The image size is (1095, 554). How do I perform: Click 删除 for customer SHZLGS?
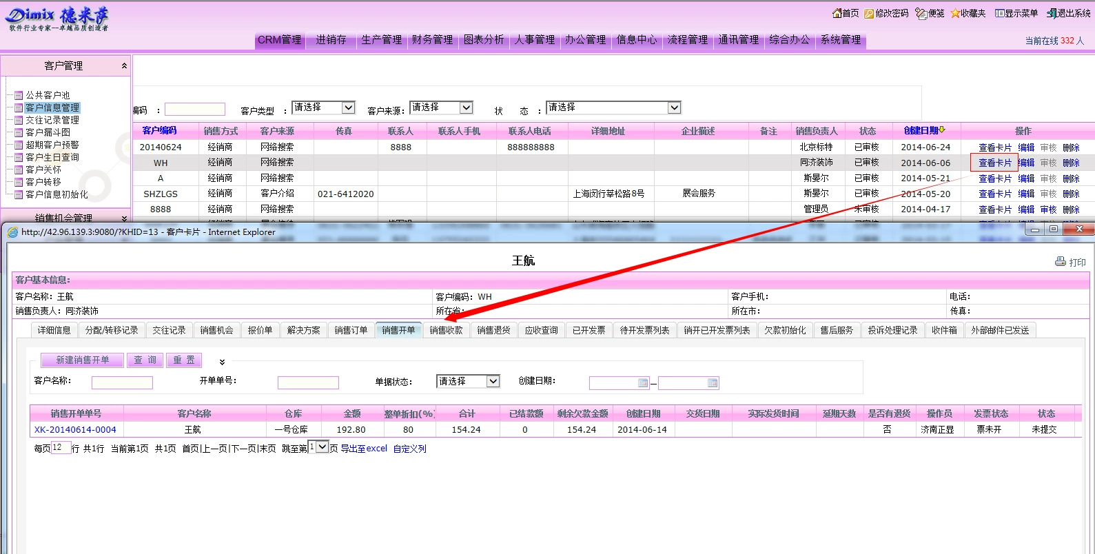1071,194
